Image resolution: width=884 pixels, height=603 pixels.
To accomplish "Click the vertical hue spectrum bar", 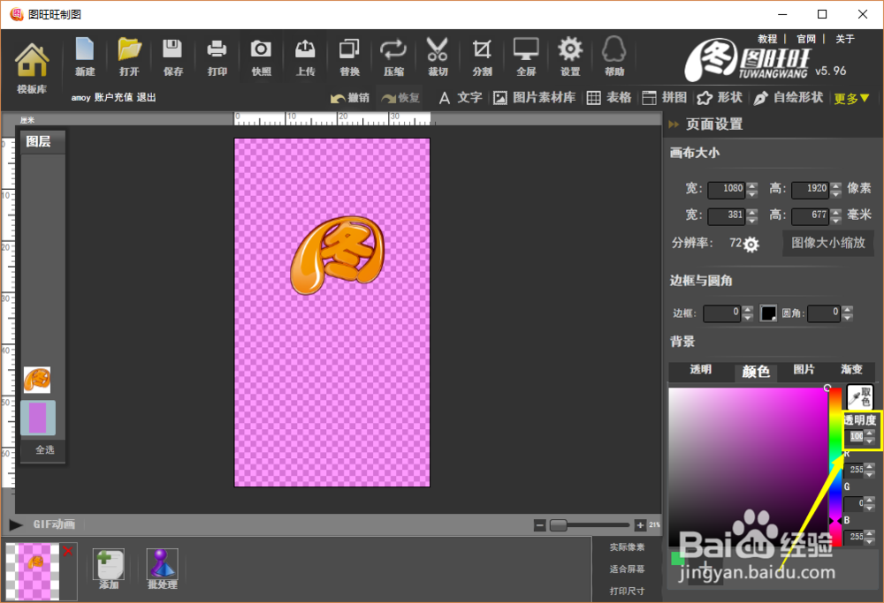I will tap(835, 467).
